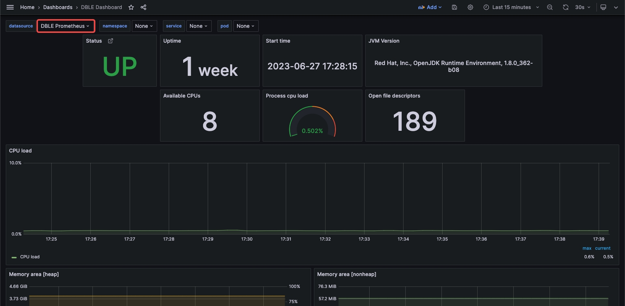Viewport: 625px width, 306px height.
Task: Collapse the top toolbar chevron
Action: point(616,7)
